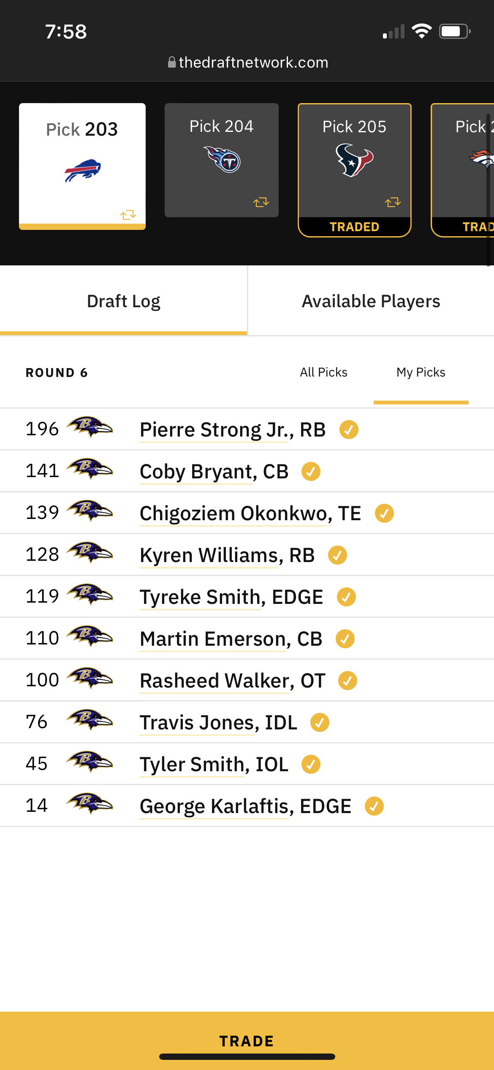
Task: Toggle the check mark beside Travis Jones
Action: click(320, 723)
